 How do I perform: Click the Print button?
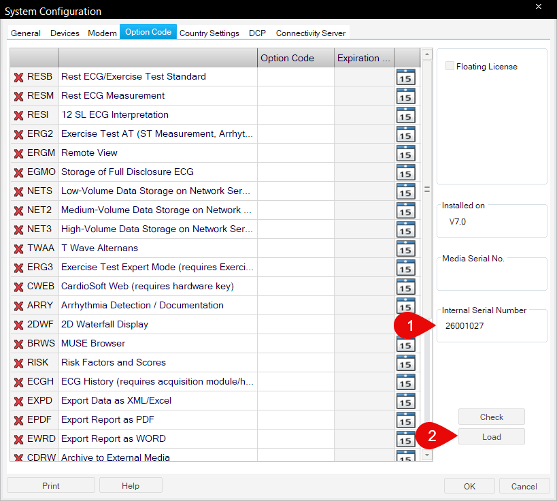pyautogui.click(x=50, y=485)
